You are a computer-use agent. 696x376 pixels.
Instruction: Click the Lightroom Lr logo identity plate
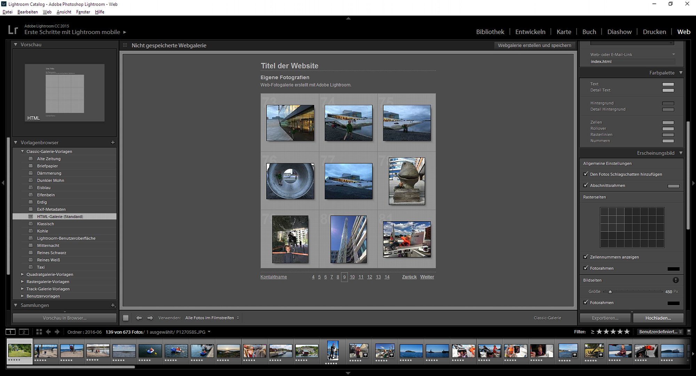click(13, 30)
